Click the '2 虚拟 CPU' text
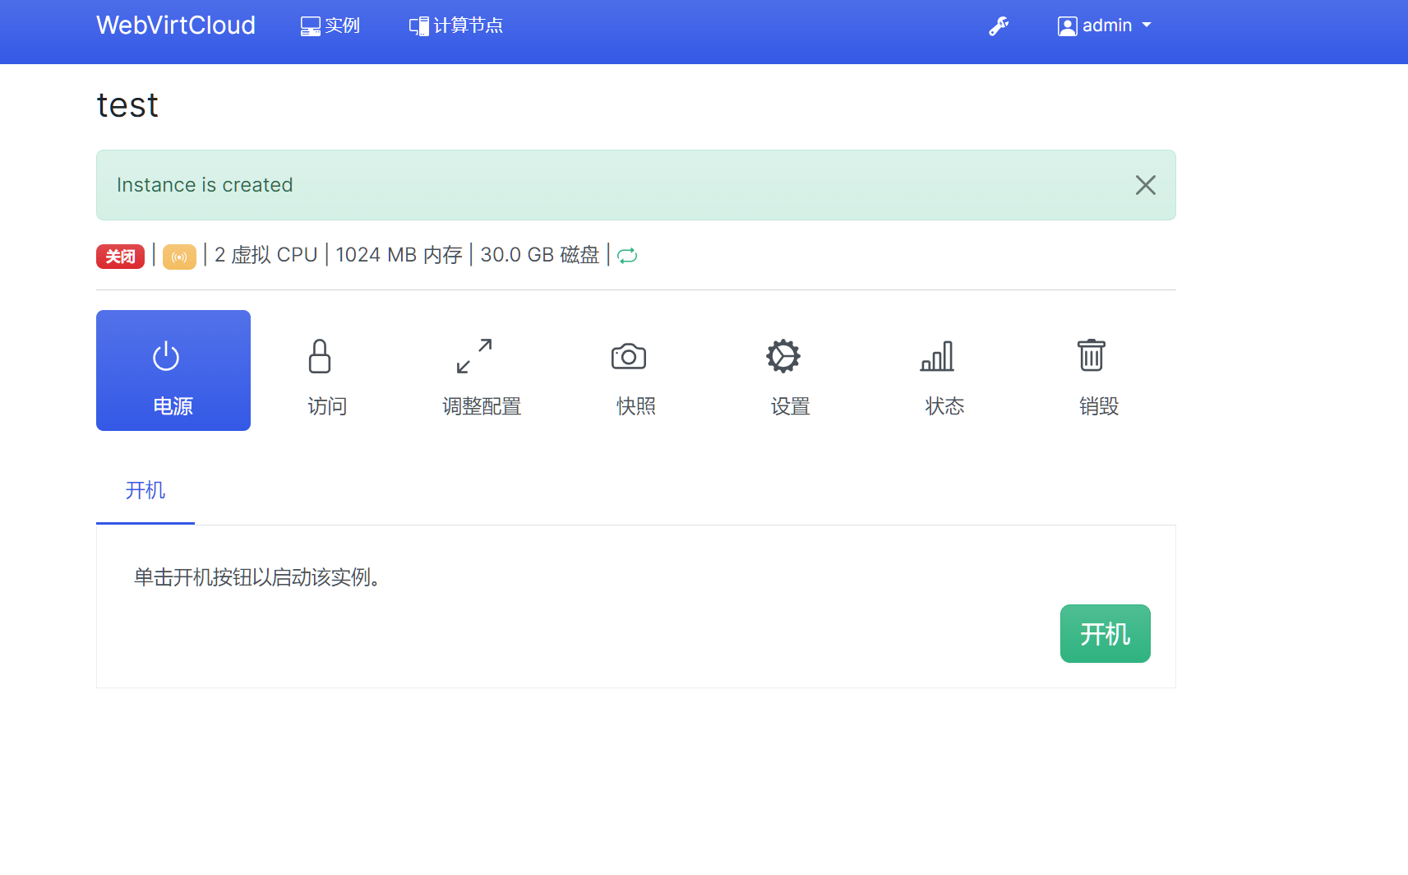Image resolution: width=1408 pixels, height=875 pixels. pyautogui.click(x=266, y=255)
